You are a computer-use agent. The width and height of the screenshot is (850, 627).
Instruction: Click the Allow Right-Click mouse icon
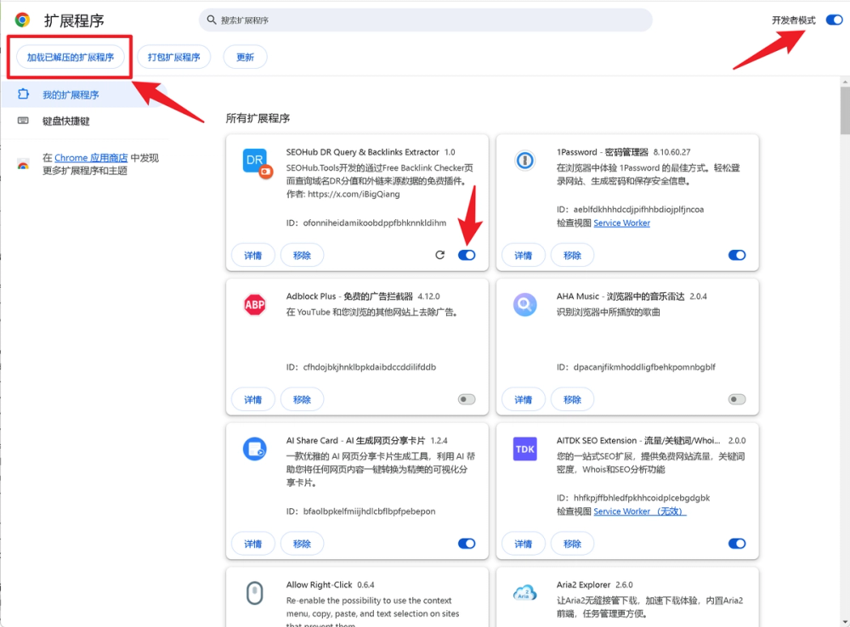tap(255, 593)
